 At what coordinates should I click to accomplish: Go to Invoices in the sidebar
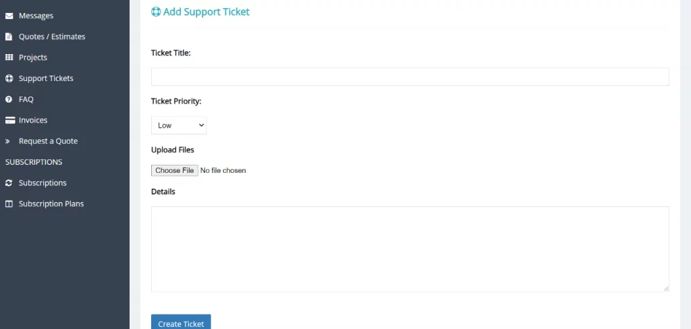(x=33, y=120)
